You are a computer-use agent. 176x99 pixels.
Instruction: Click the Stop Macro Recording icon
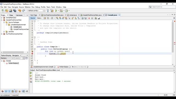click(92, 18)
